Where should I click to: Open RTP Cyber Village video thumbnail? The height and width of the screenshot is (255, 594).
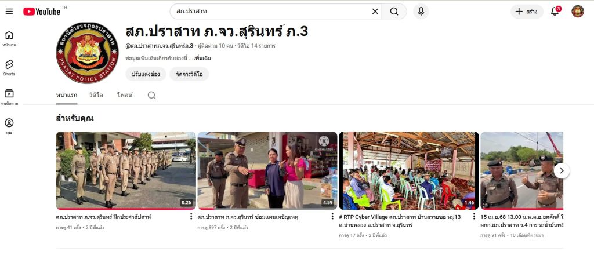click(x=408, y=170)
